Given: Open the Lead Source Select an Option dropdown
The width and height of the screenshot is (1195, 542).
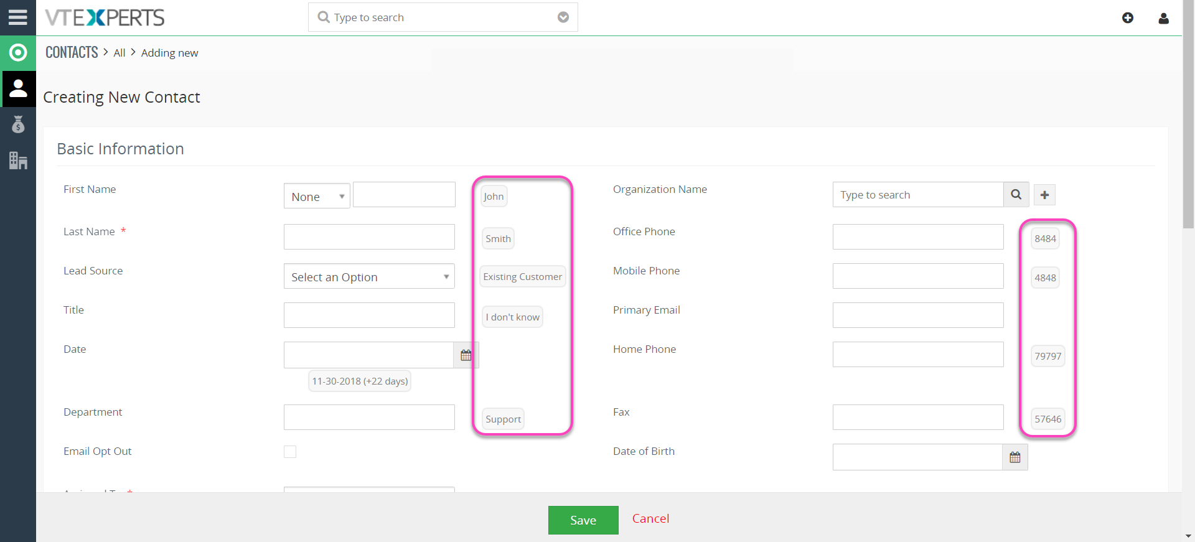Looking at the screenshot, I should [369, 276].
